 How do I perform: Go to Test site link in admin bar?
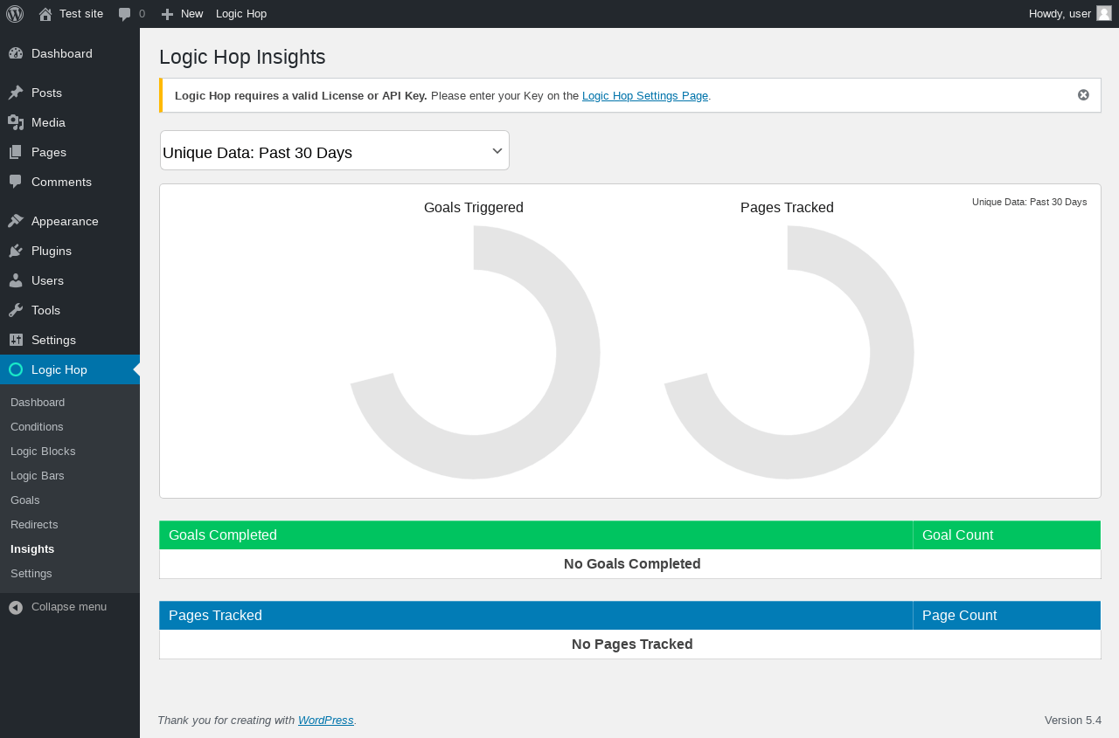(81, 14)
